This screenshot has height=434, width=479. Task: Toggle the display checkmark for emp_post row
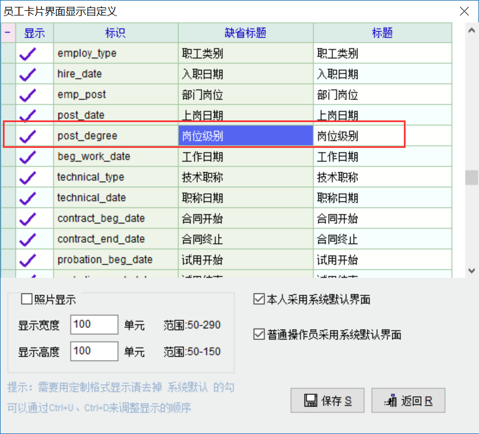28,95
